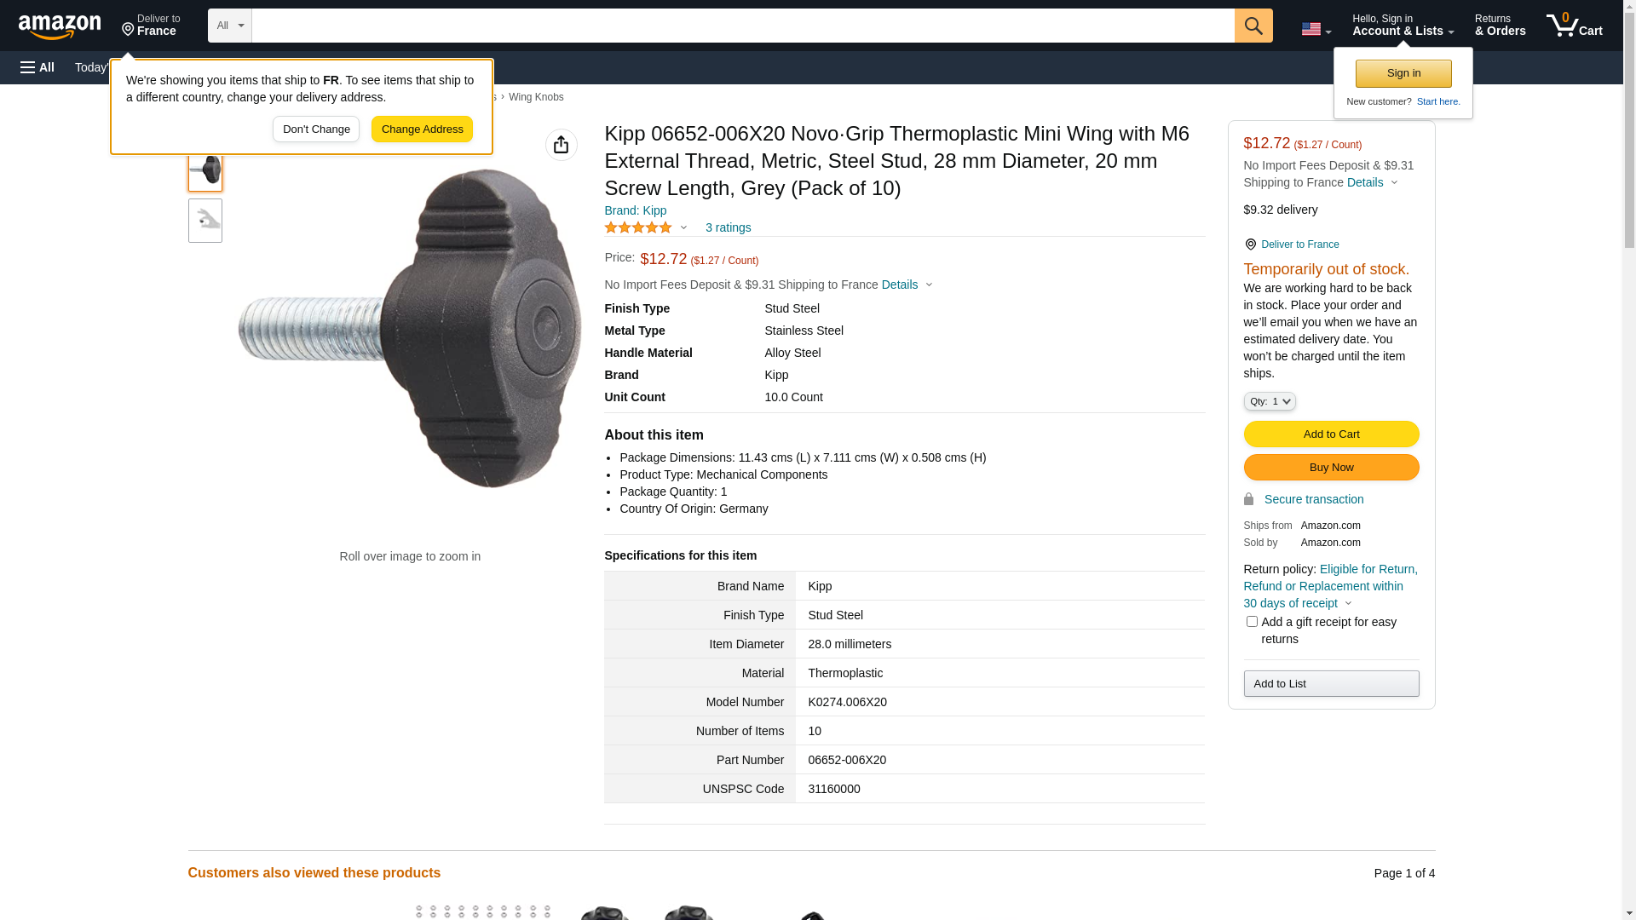Select the second product thumbnail image

(x=205, y=221)
